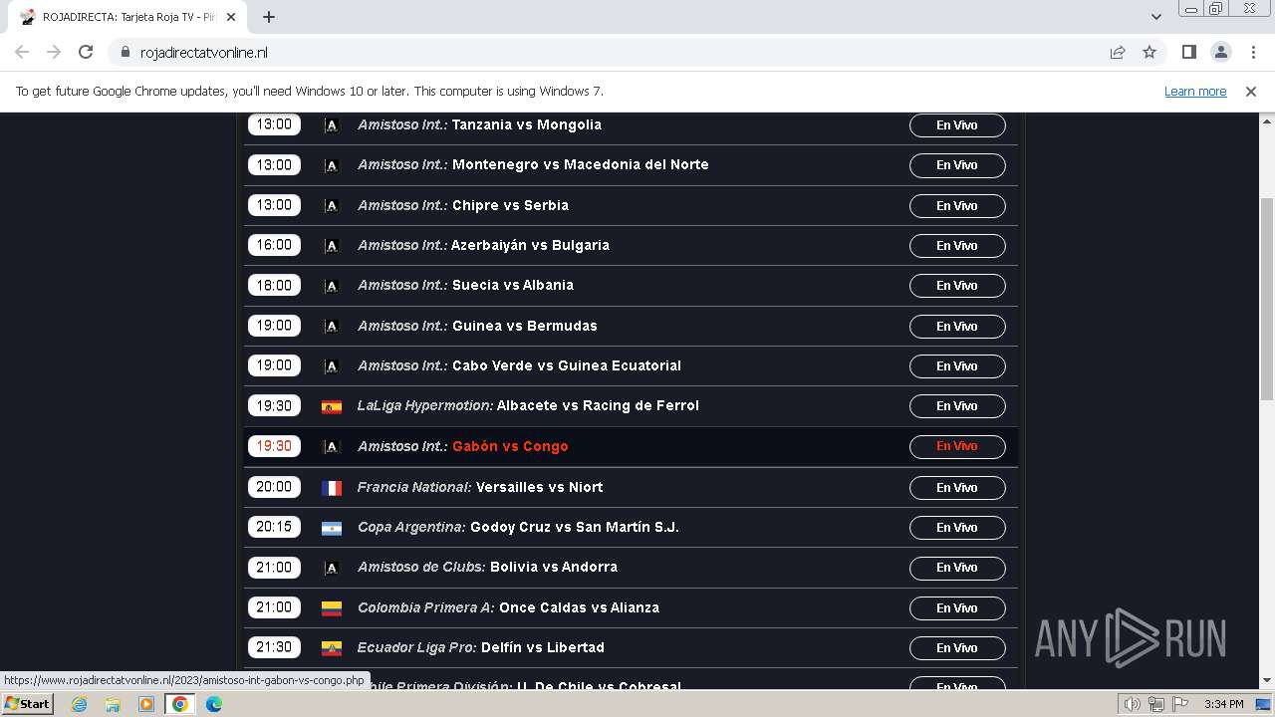Click the friendly icon beside Gabón vs Congo
The width and height of the screenshot is (1275, 717).
[x=332, y=447]
